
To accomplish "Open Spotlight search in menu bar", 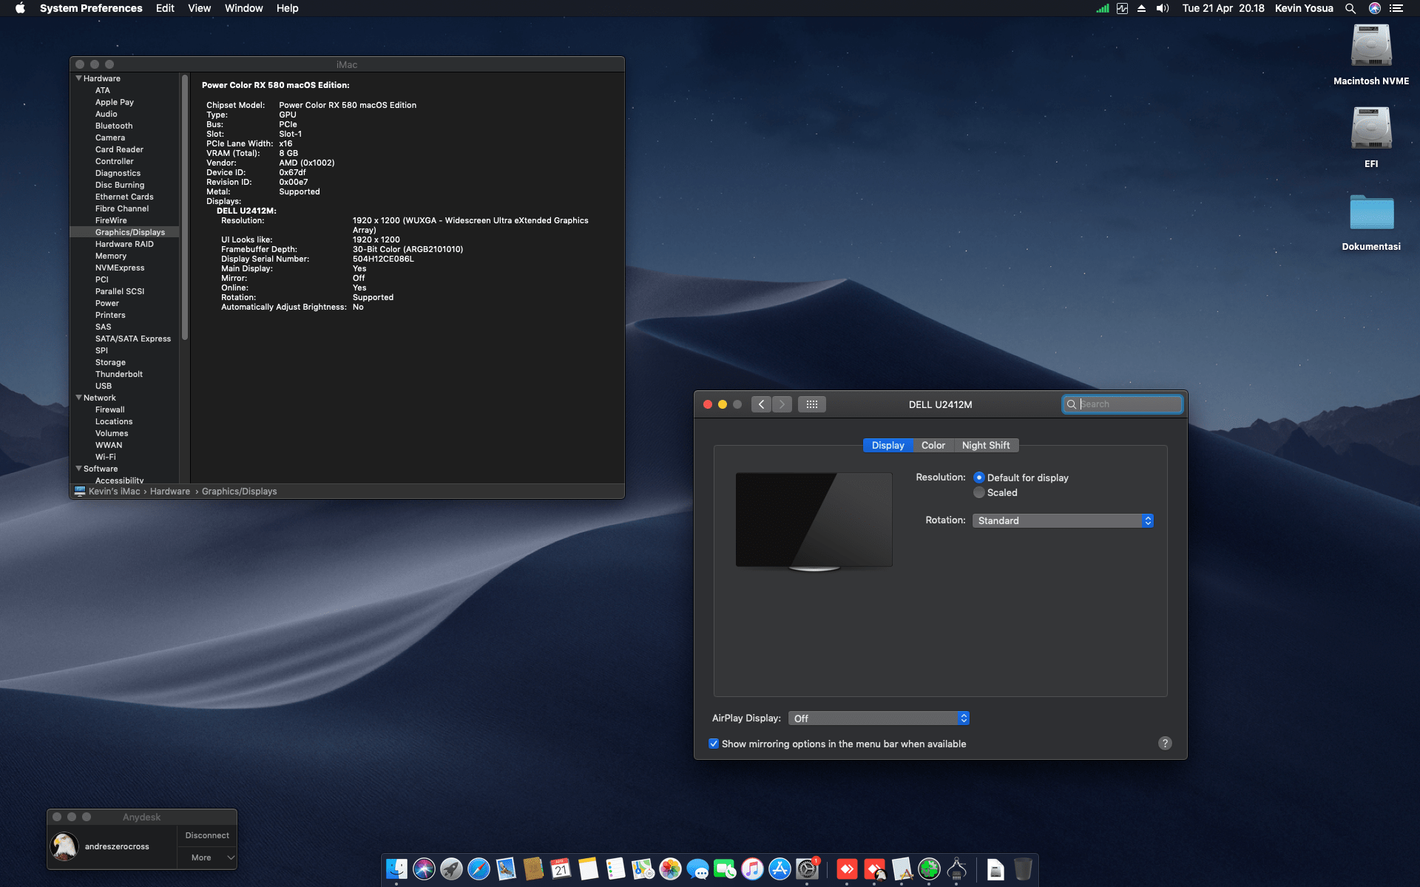I will (1350, 8).
